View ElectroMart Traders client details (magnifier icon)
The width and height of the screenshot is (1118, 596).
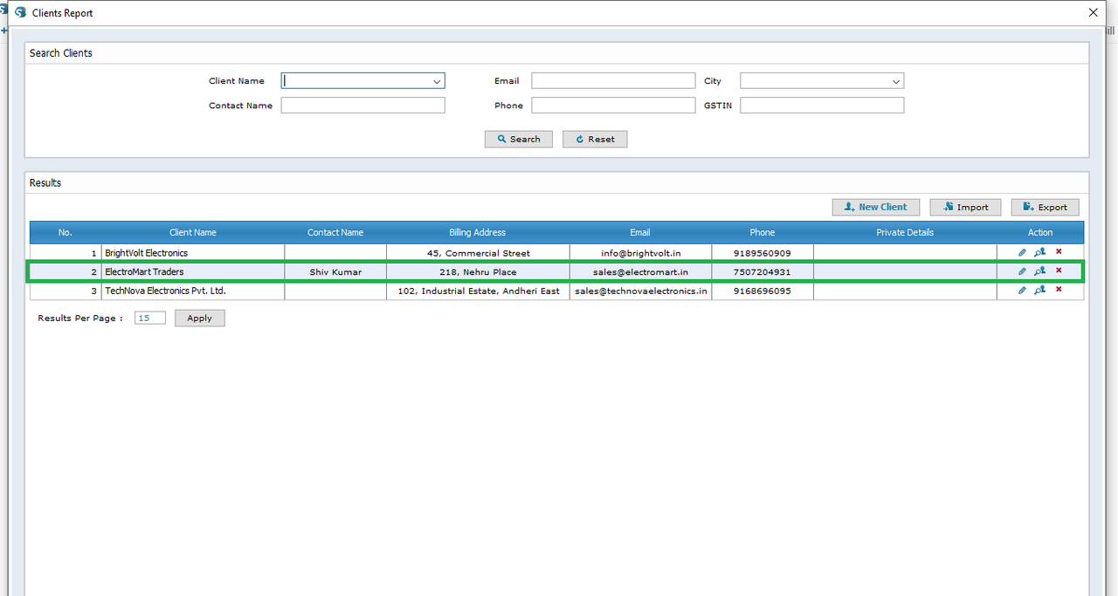pos(1040,271)
